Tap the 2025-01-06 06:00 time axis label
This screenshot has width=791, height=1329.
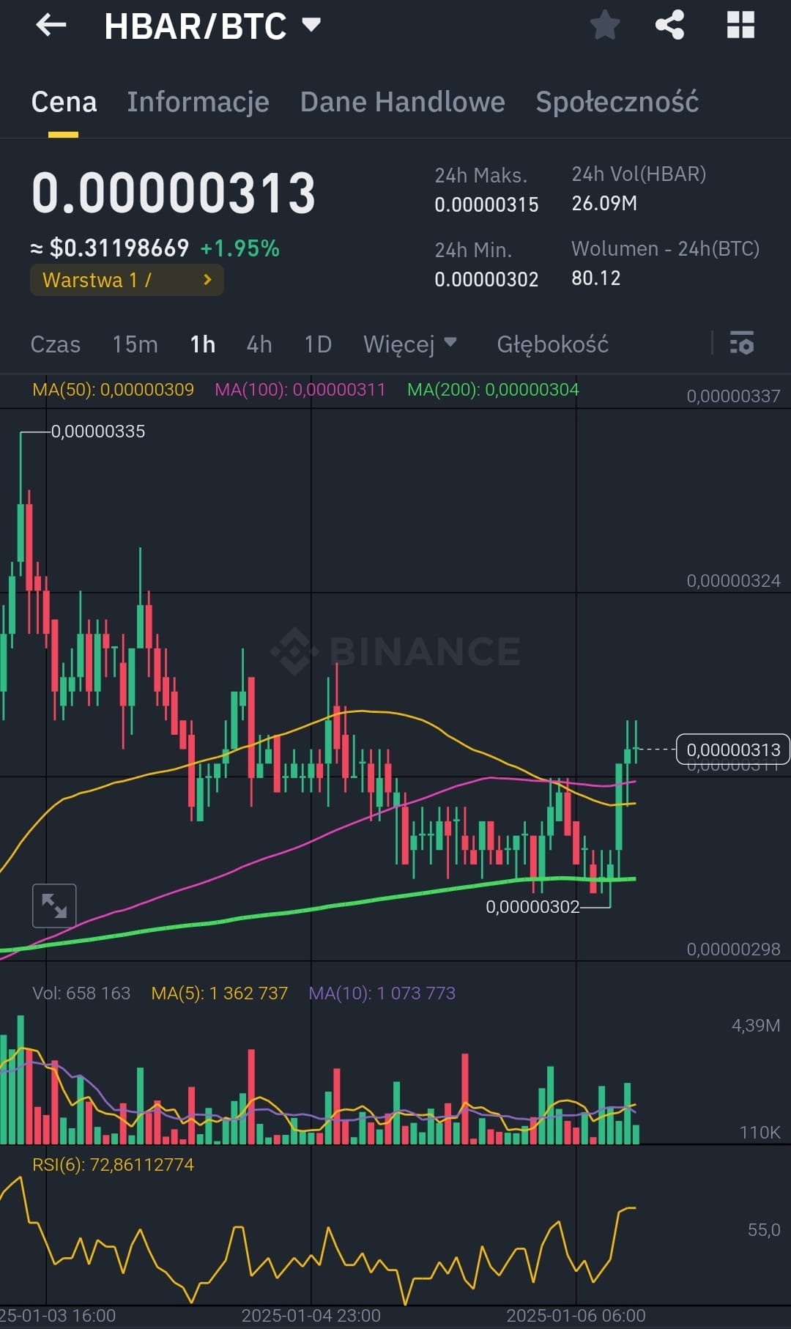(x=576, y=1316)
